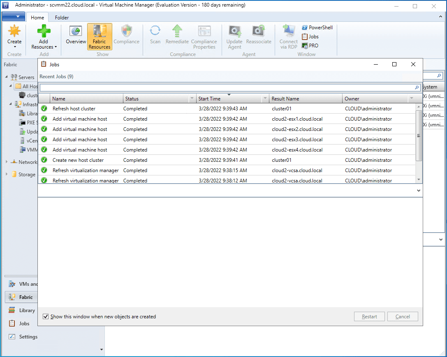Select the Infrastructure tree item

[x=26, y=104]
